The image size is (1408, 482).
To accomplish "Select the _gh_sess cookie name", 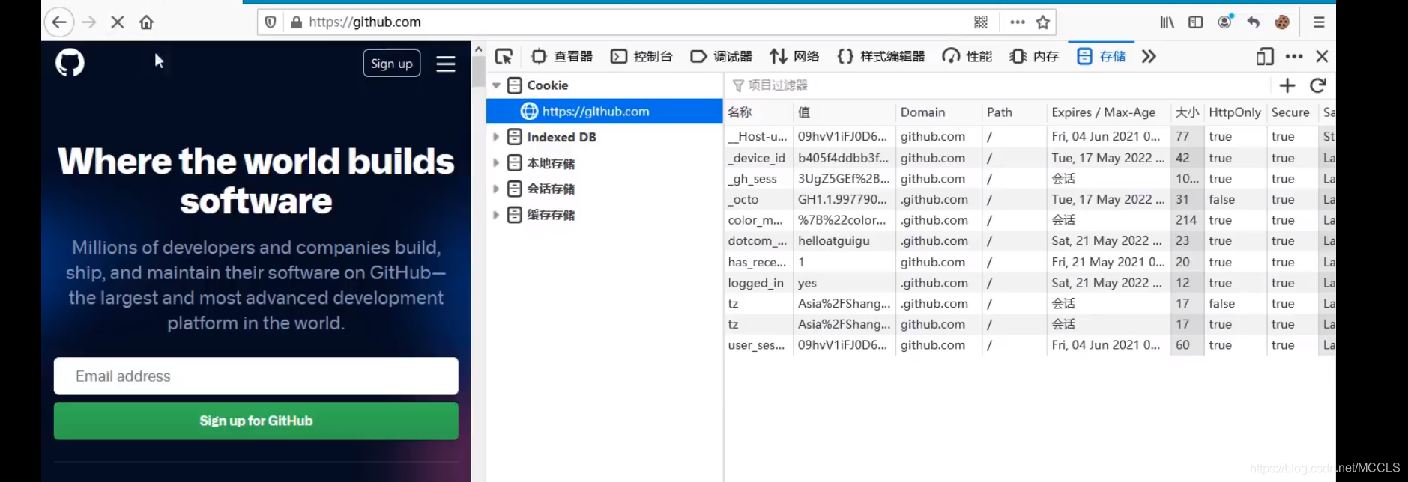I will 752,179.
